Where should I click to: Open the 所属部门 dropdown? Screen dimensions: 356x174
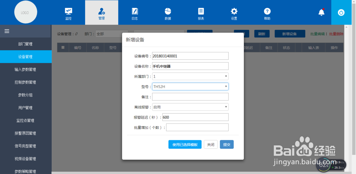190,76
